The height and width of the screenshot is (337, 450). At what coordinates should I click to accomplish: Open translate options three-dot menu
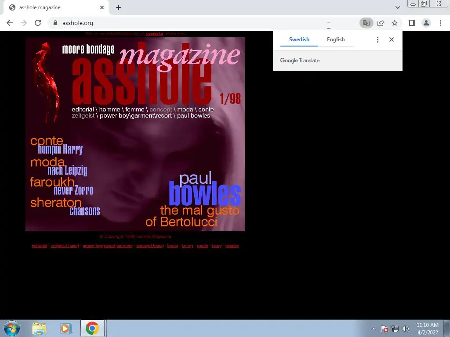(x=377, y=39)
